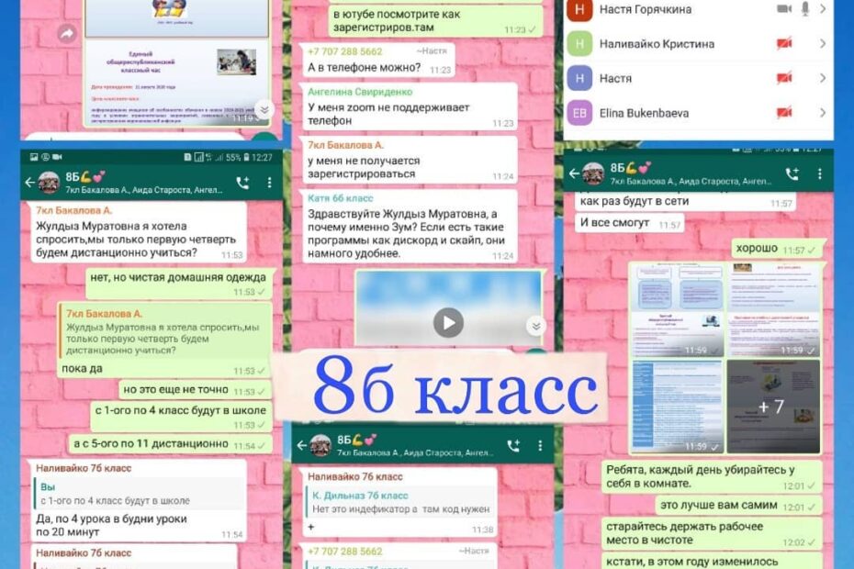Image resolution: width=854 pixels, height=569 pixels.
Task: Expand chevron in Настя Горячкина row
Action: (823, 8)
